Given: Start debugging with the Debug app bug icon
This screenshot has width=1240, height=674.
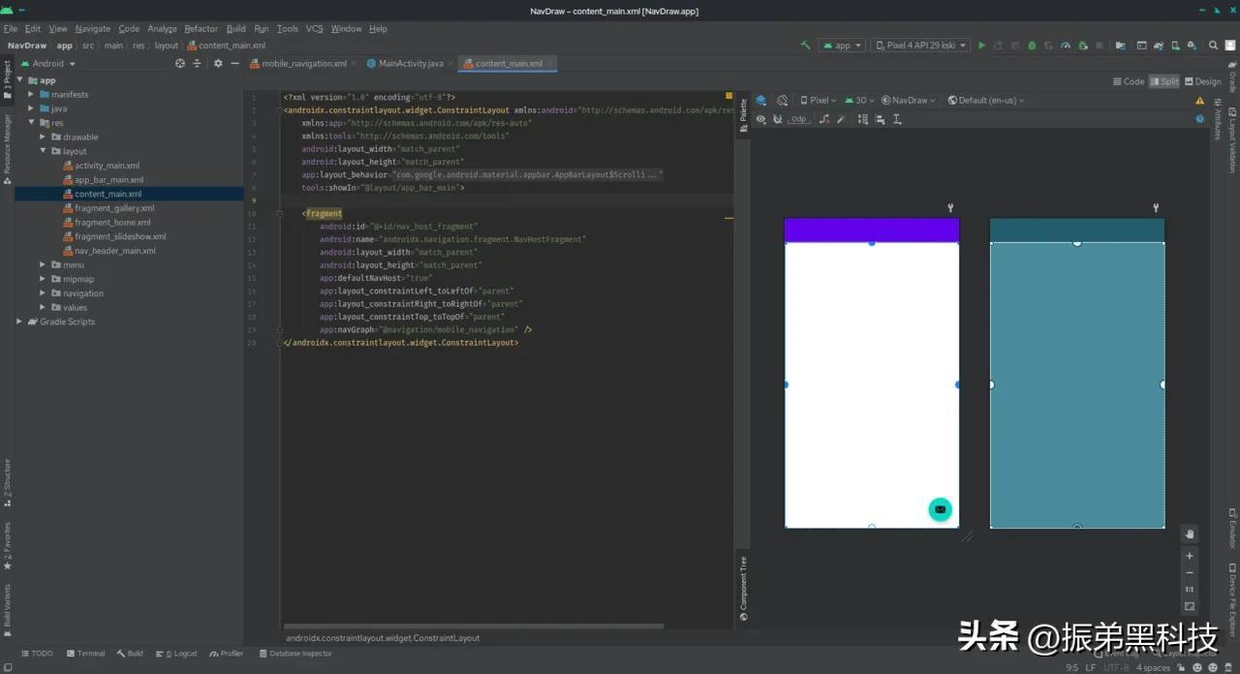Looking at the screenshot, I should pyautogui.click(x=1032, y=45).
